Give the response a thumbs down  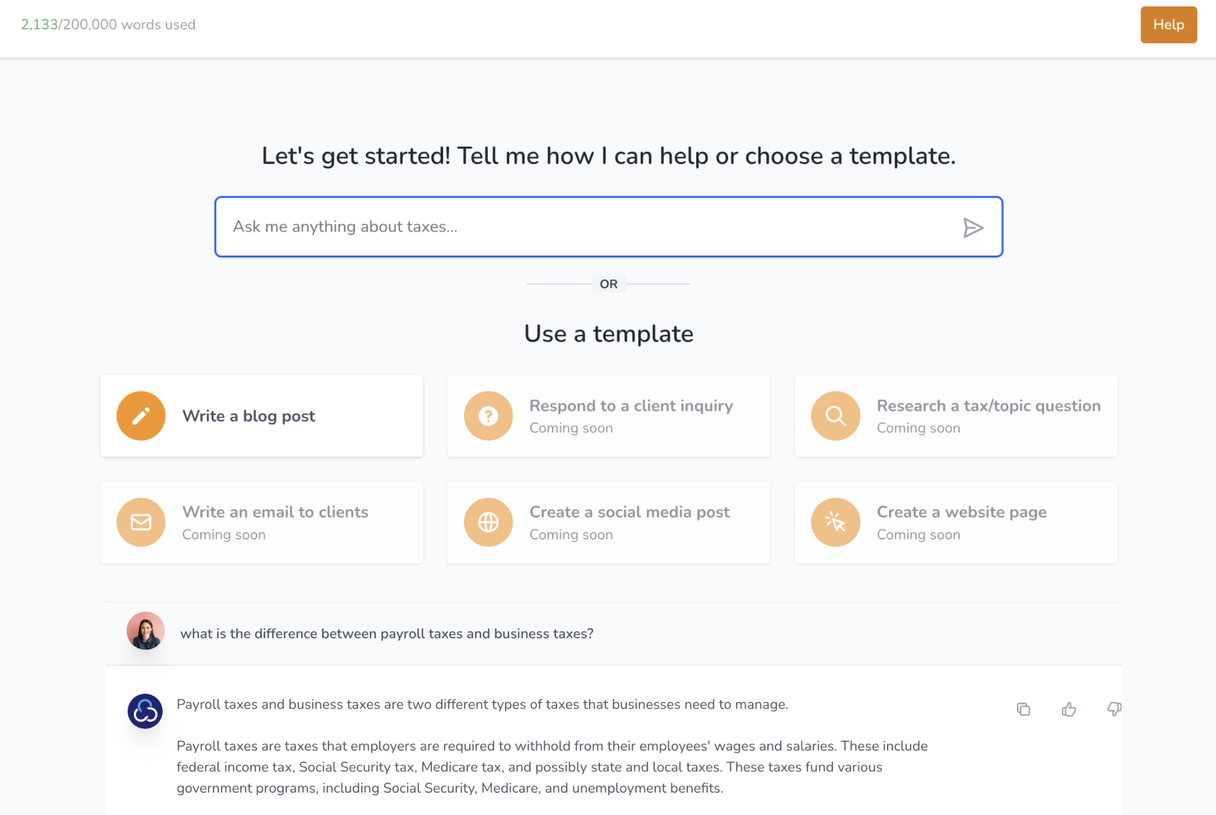point(1113,709)
